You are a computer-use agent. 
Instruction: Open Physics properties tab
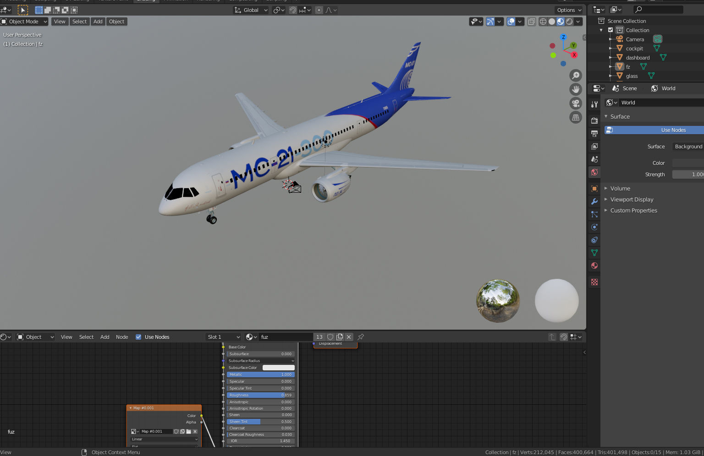coord(594,227)
